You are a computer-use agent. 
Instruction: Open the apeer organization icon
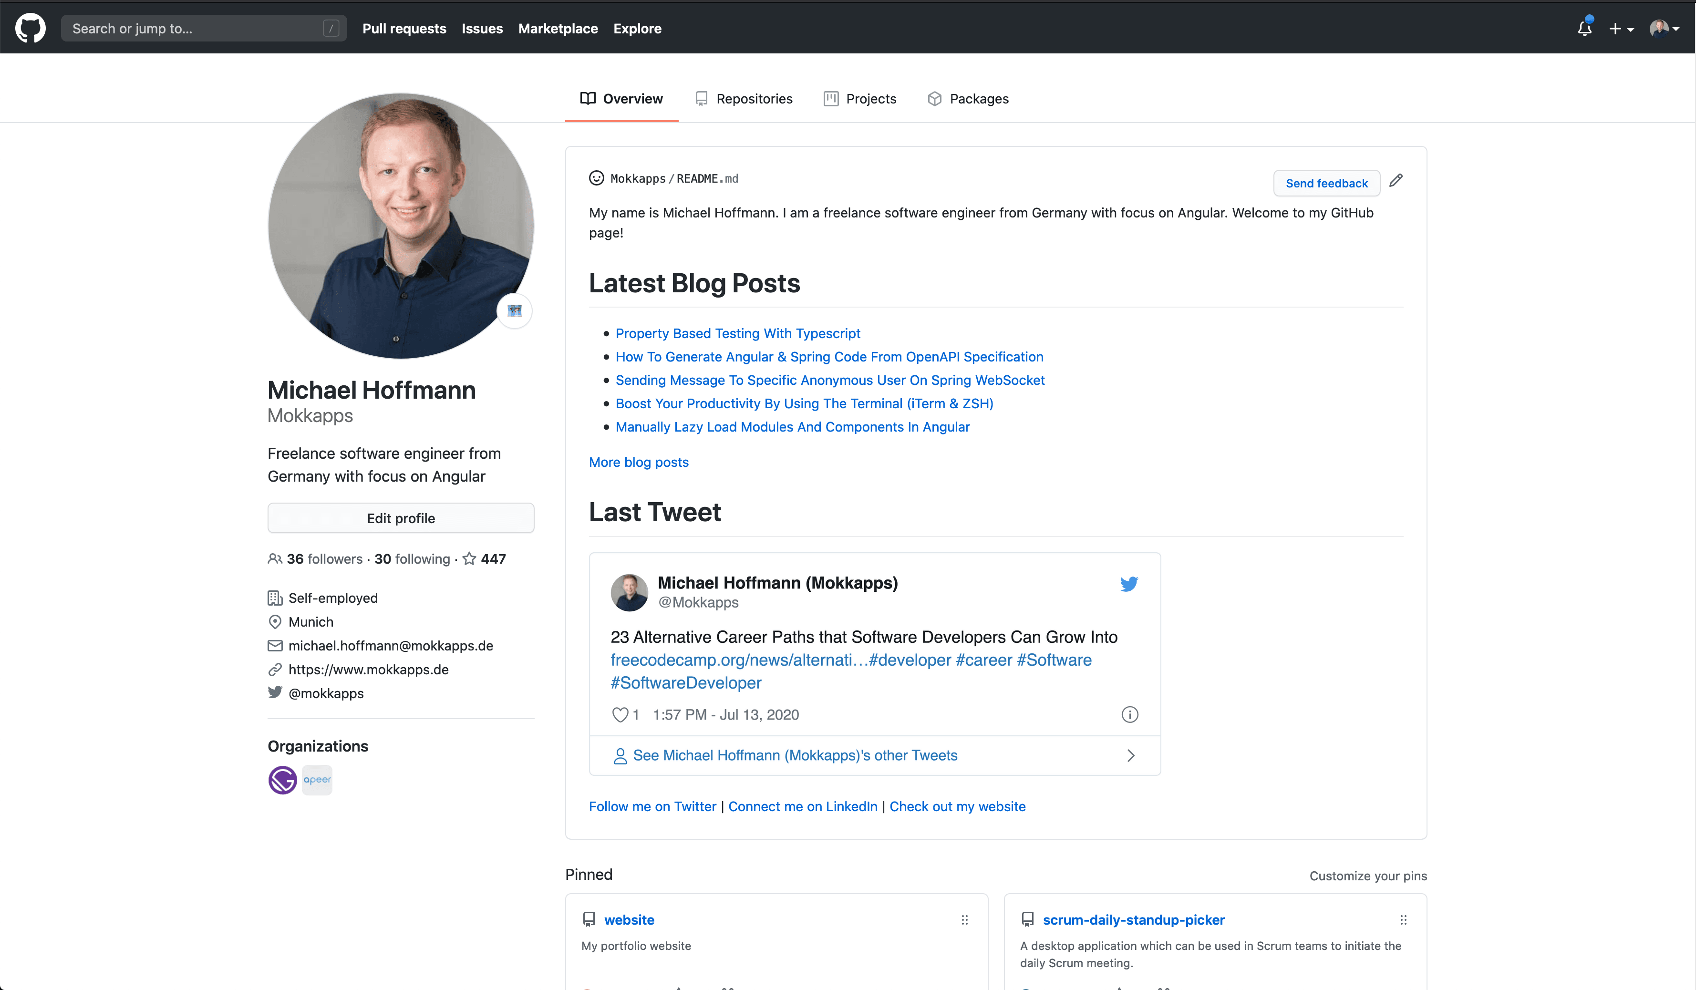(x=316, y=780)
